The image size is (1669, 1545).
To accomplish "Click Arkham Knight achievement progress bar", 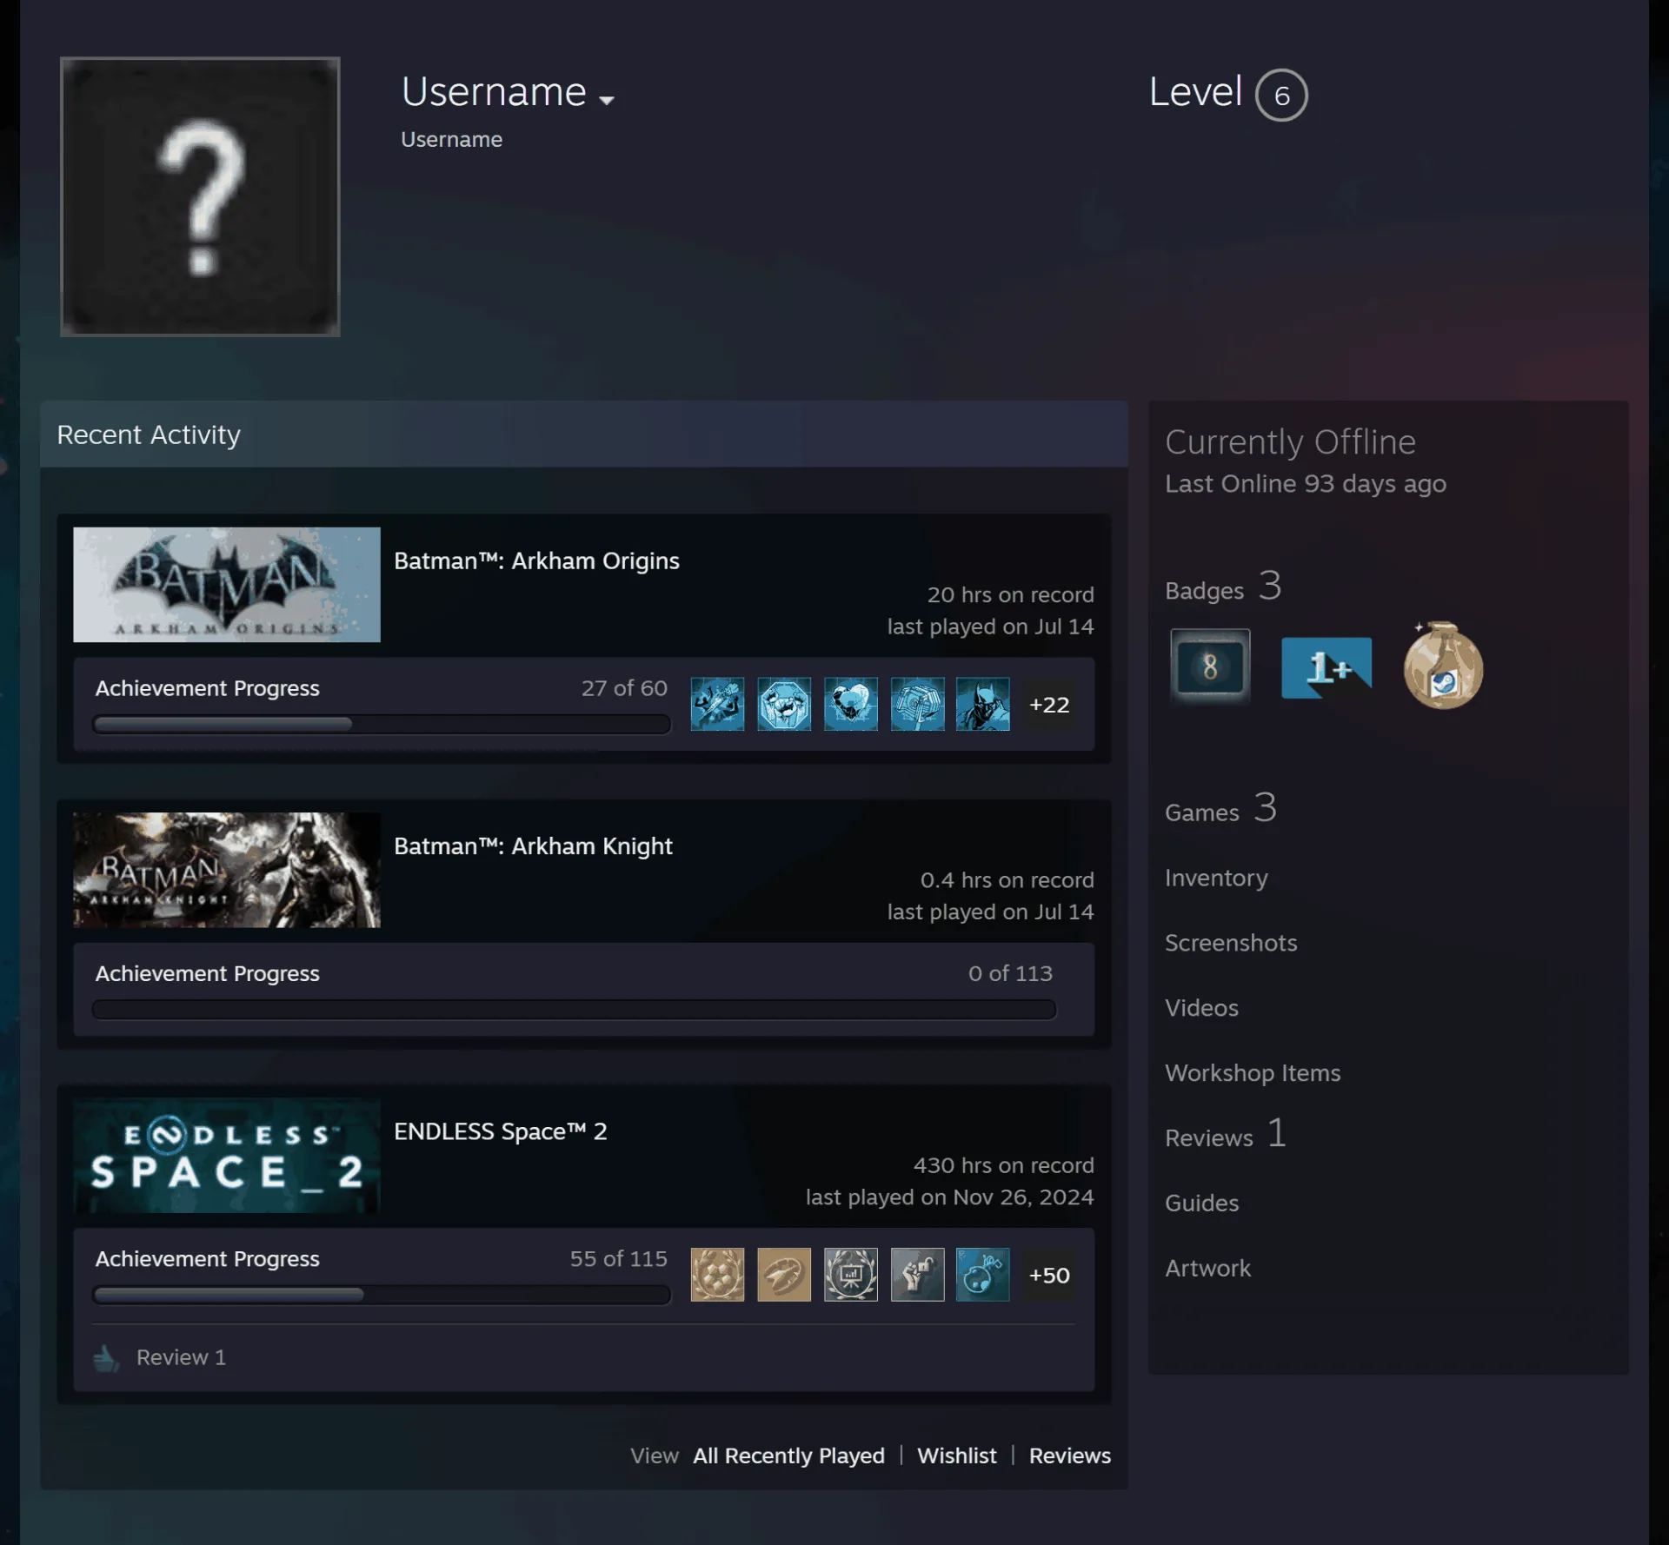I will click(x=574, y=1009).
